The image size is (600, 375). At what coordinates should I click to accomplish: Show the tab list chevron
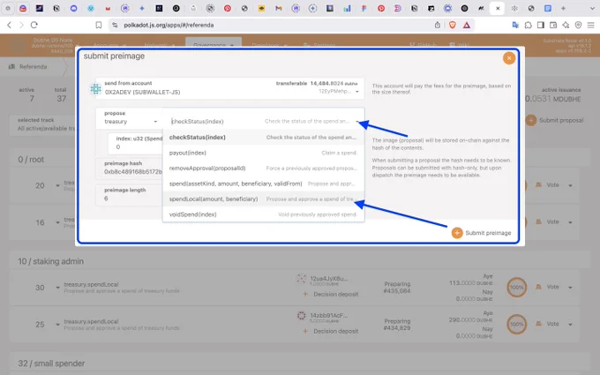click(x=591, y=8)
